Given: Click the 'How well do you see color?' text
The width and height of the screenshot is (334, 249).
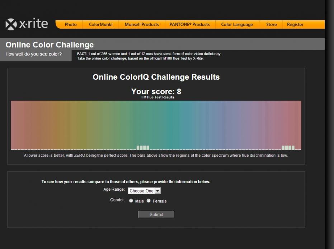Looking at the screenshot, I should click(33, 54).
